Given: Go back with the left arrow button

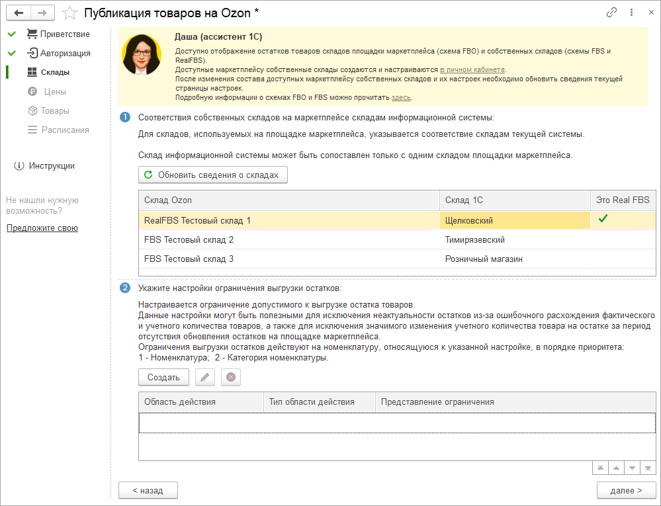Looking at the screenshot, I should coord(18,13).
